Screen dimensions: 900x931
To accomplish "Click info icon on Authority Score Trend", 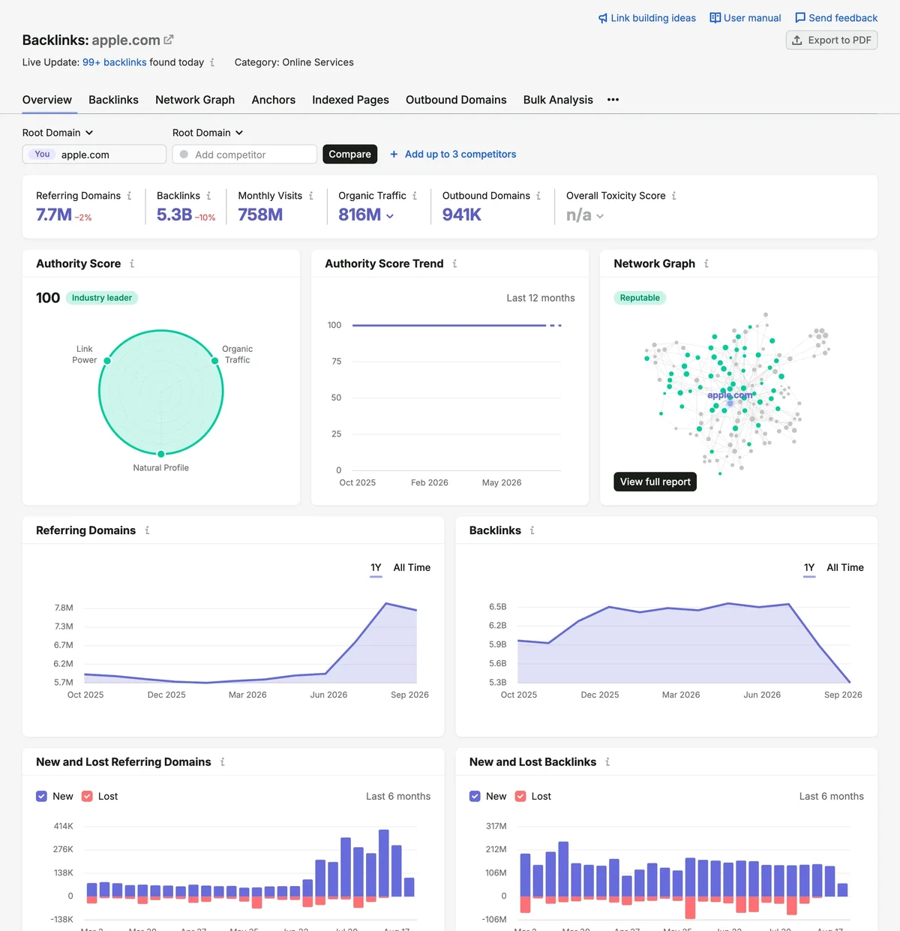I will 454,263.
